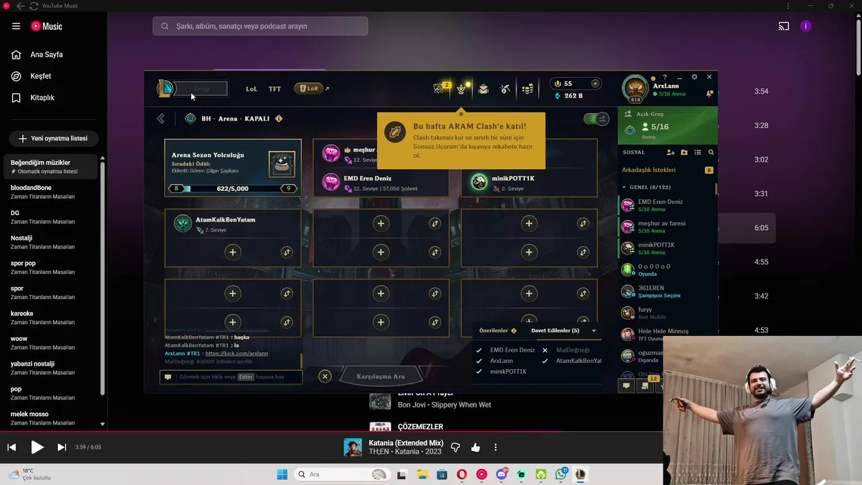Click the Karşılaşma Ara button

click(x=380, y=377)
